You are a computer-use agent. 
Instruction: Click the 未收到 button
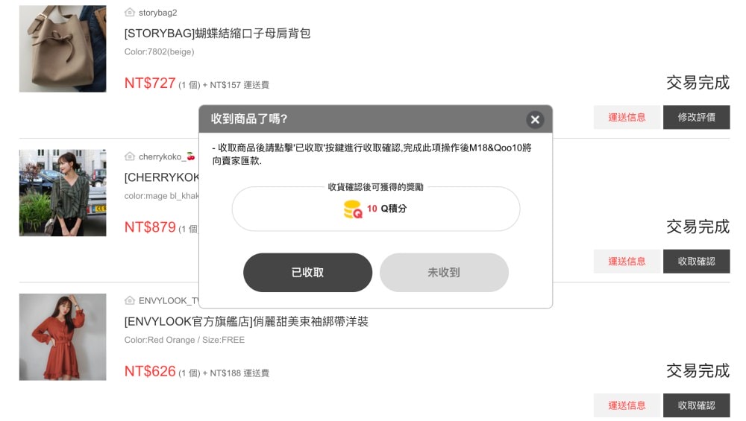tap(444, 273)
